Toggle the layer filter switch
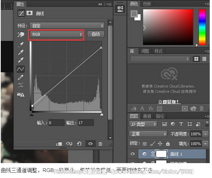The image size is (212, 178). [207, 124]
